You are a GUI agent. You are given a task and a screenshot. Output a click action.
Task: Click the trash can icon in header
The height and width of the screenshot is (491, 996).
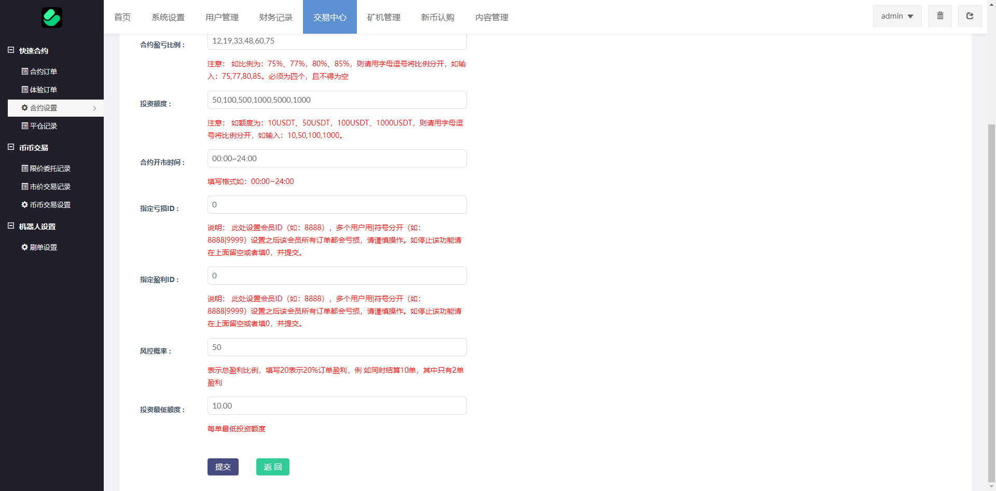(x=940, y=16)
